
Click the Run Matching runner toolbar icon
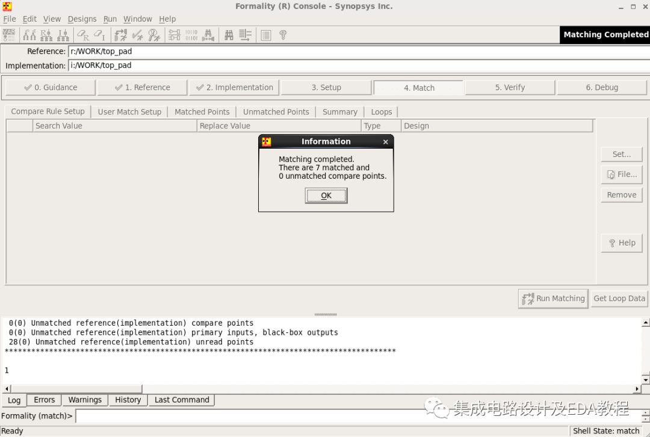pyautogui.click(x=120, y=34)
